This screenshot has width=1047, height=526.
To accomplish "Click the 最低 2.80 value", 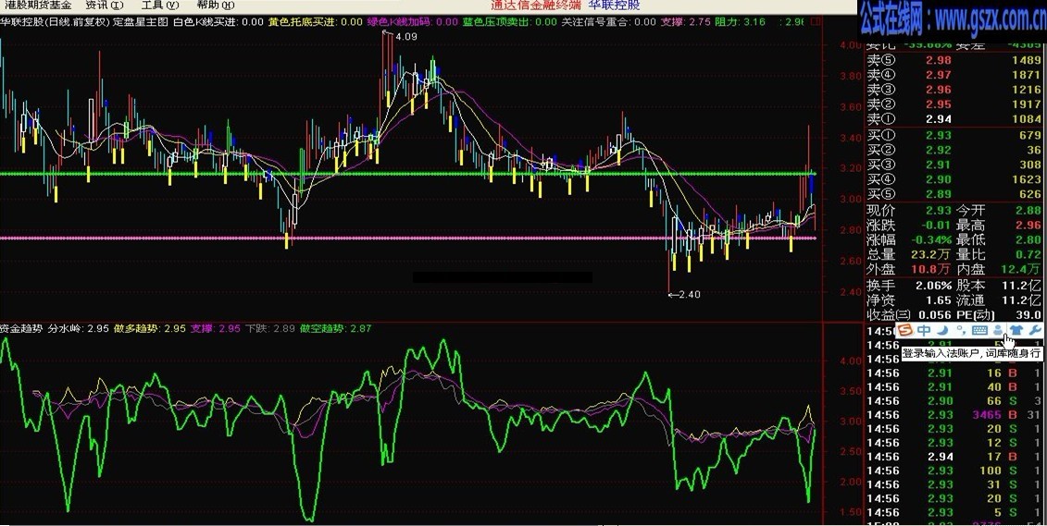I will pyautogui.click(x=1028, y=240).
